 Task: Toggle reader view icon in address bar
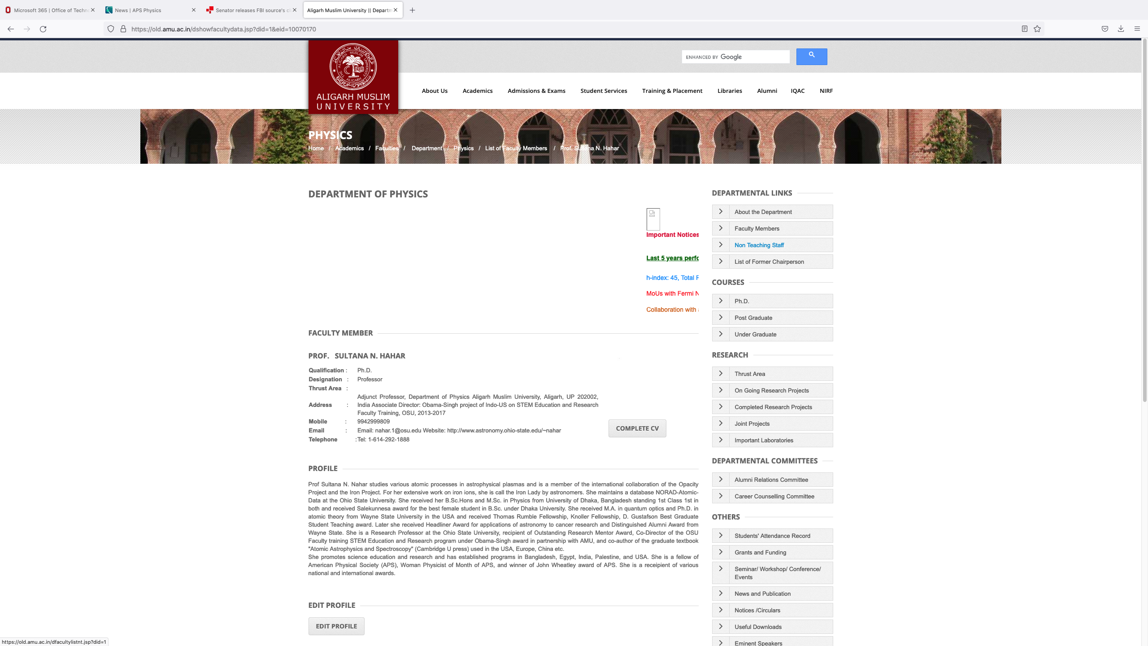point(1024,29)
